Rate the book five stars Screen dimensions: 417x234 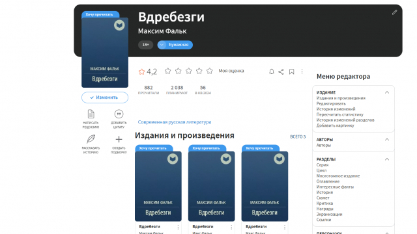(x=210, y=71)
